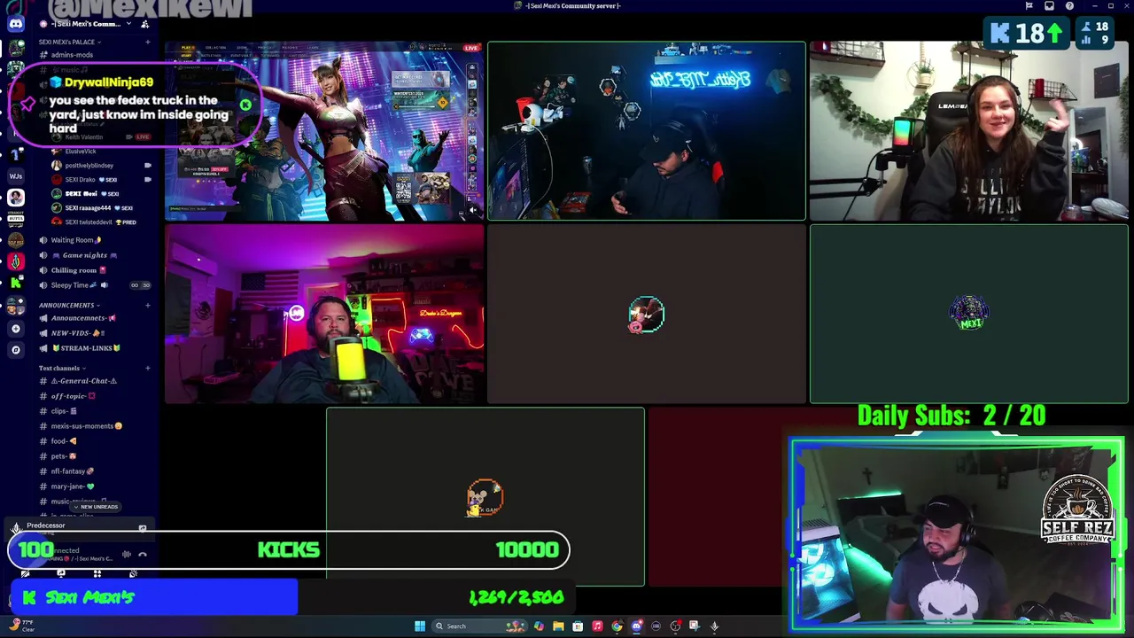The height and width of the screenshot is (638, 1134).
Task: Click the Add a Server plus icon
Action: point(16,329)
